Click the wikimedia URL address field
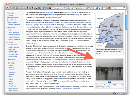The width and height of the screenshot is (132, 95). [x=74, y=8]
